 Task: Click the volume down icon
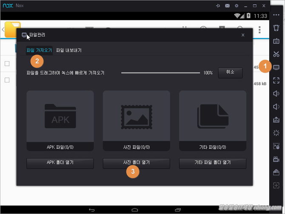point(276,107)
